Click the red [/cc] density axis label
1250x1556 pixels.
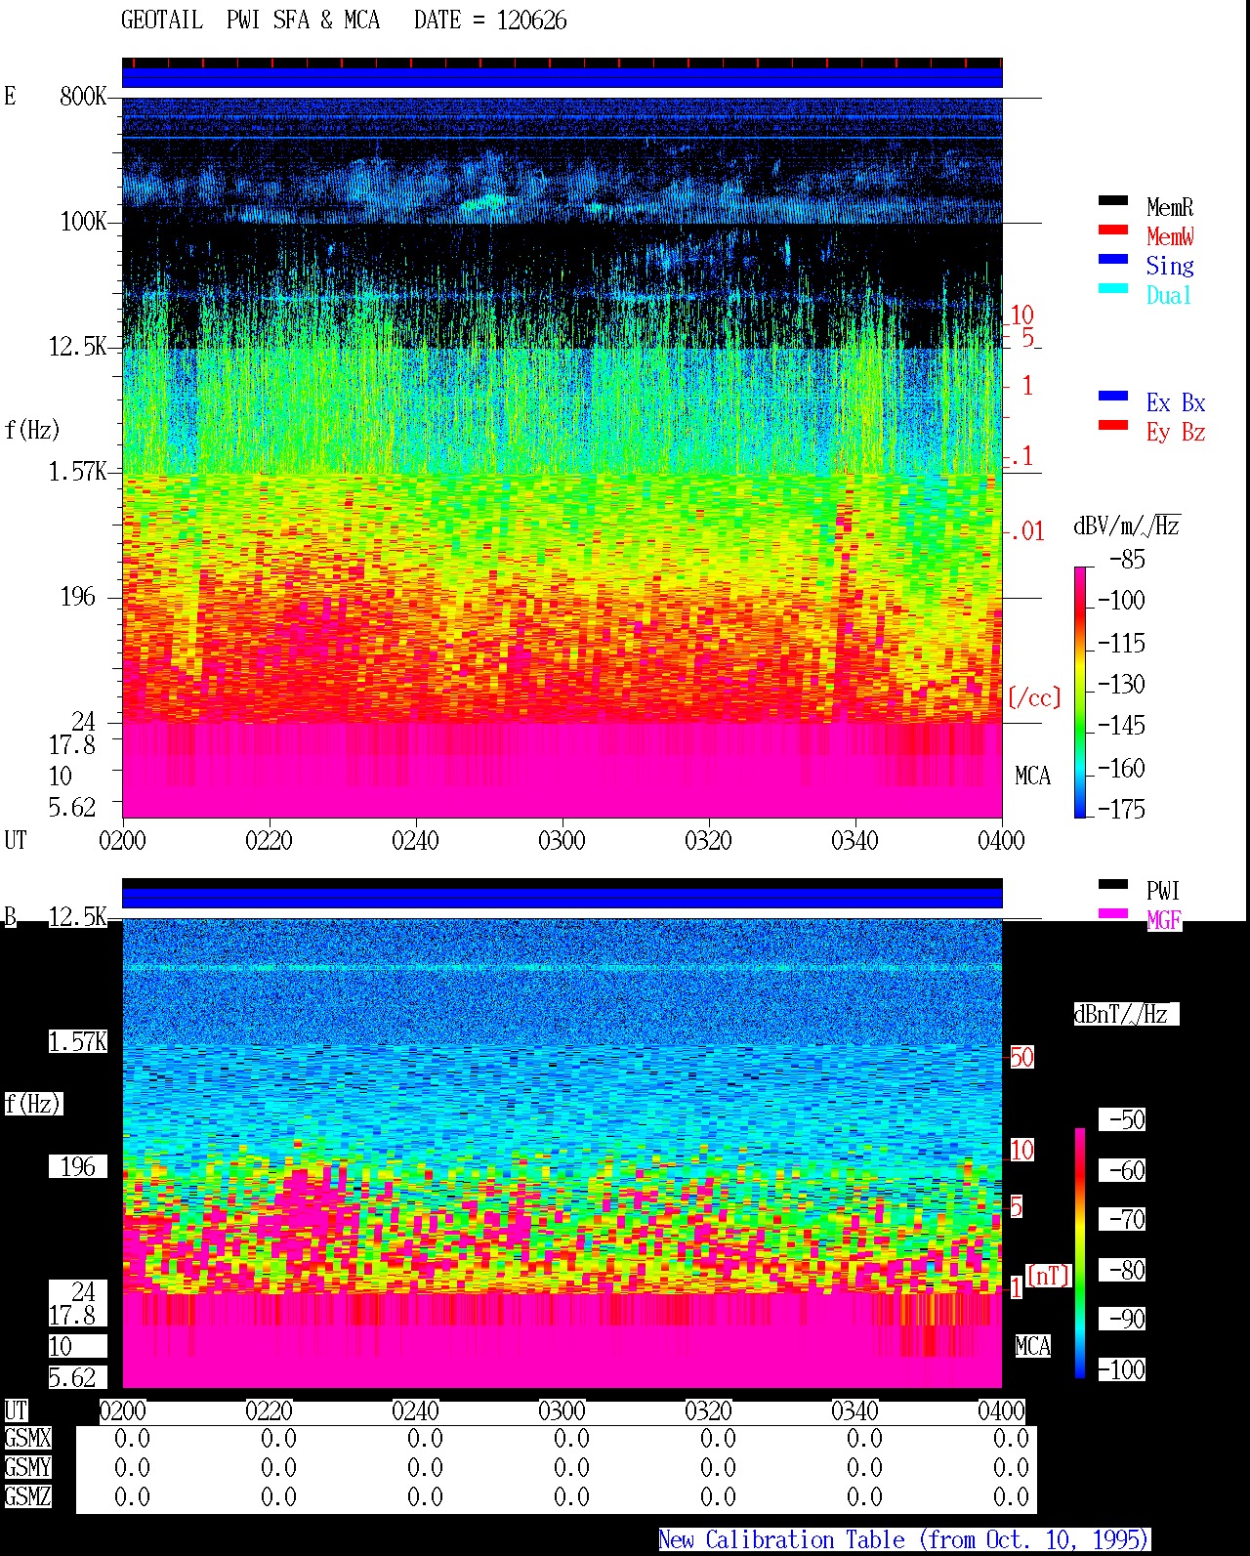(1034, 697)
